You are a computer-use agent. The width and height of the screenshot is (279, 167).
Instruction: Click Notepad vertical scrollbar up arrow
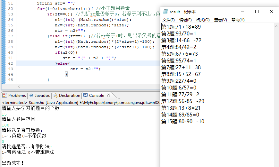click(276, 26)
